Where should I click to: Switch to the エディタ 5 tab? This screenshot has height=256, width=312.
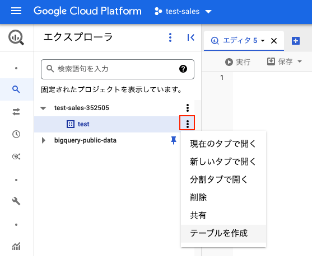(240, 40)
